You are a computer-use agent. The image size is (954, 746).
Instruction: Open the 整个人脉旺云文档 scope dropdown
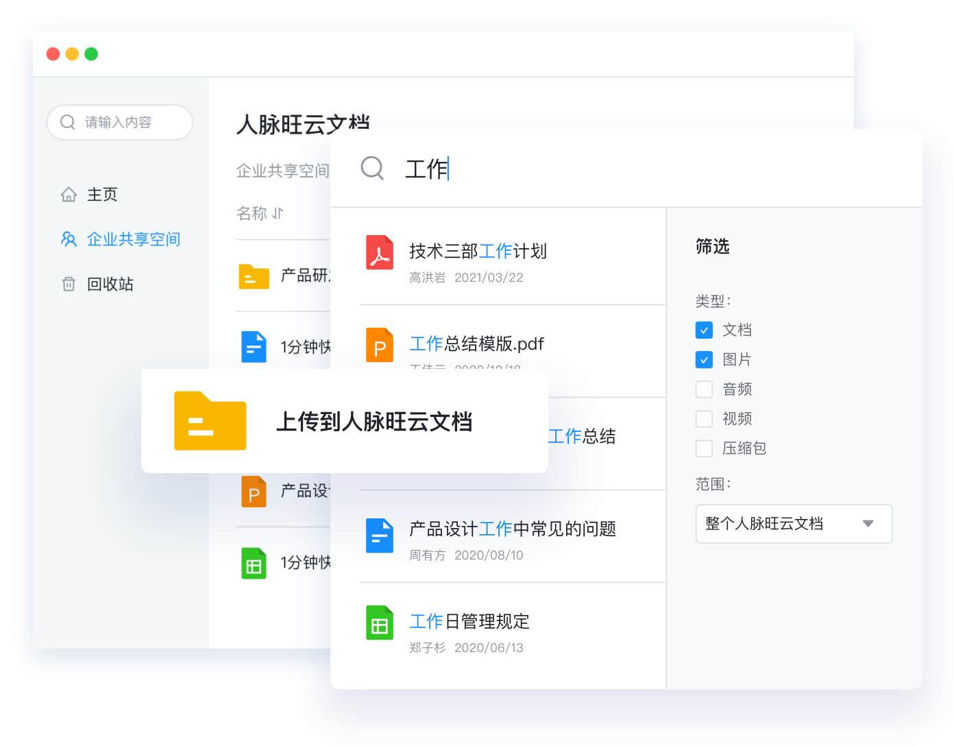794,524
